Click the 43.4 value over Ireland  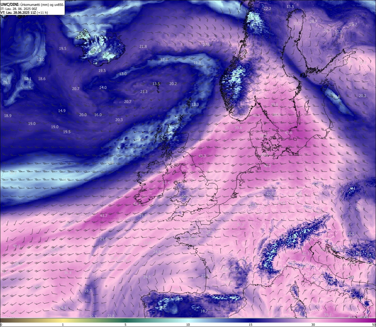pos(166,183)
